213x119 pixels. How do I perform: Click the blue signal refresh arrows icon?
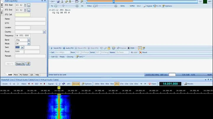(x=64, y=84)
